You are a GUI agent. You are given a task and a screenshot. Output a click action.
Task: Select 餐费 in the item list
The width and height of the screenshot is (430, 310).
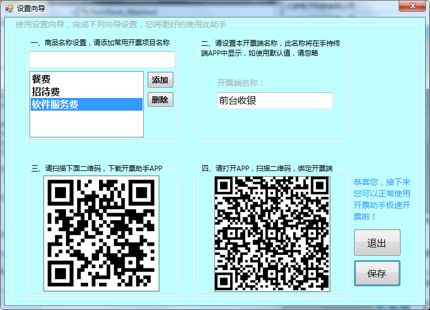(87, 79)
